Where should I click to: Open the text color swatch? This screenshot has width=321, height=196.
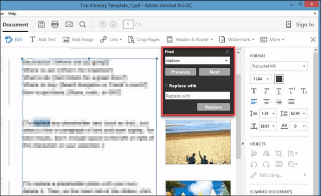279,79
